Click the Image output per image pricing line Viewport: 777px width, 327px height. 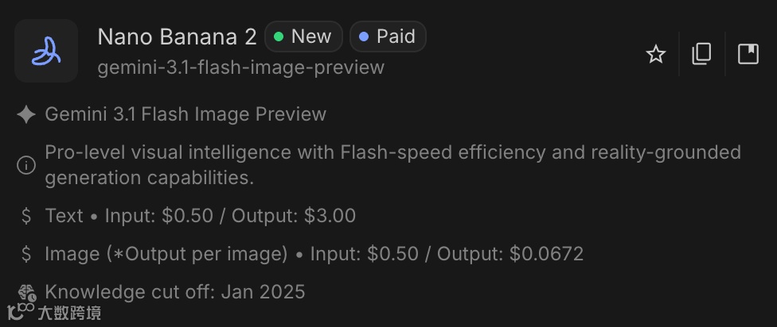click(314, 254)
